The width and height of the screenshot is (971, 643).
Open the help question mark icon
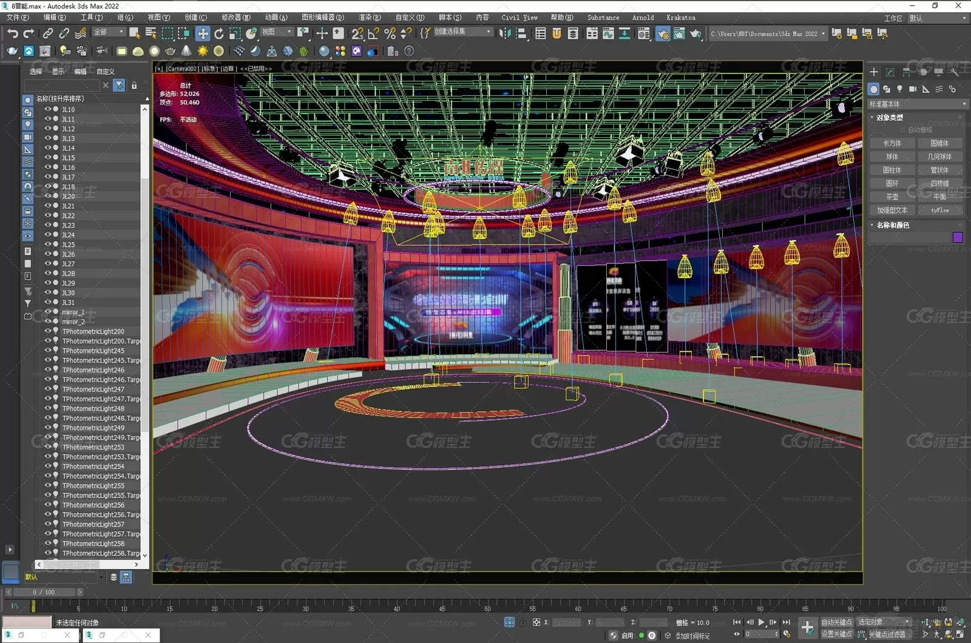point(409,52)
